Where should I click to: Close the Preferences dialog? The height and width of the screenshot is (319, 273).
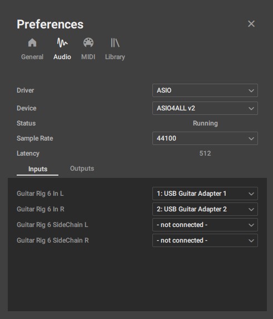251,24
